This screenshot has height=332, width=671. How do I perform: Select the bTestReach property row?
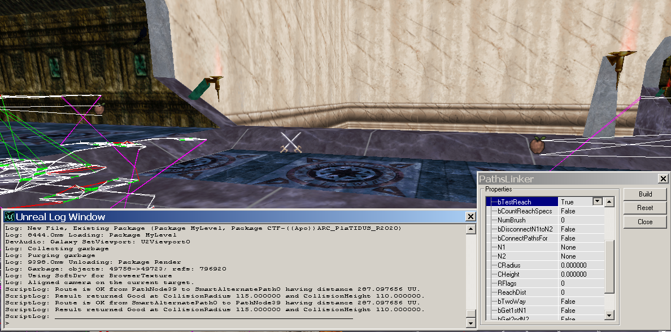point(544,202)
